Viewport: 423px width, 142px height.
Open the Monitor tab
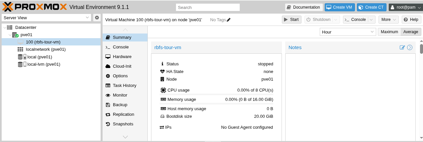[x=125, y=95]
